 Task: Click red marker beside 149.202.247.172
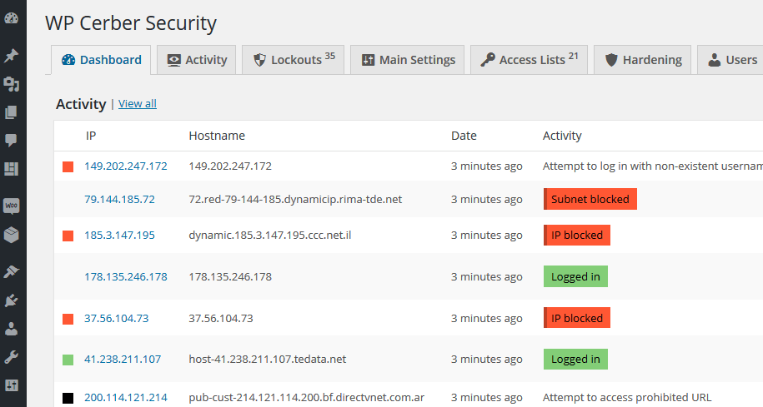click(x=68, y=167)
